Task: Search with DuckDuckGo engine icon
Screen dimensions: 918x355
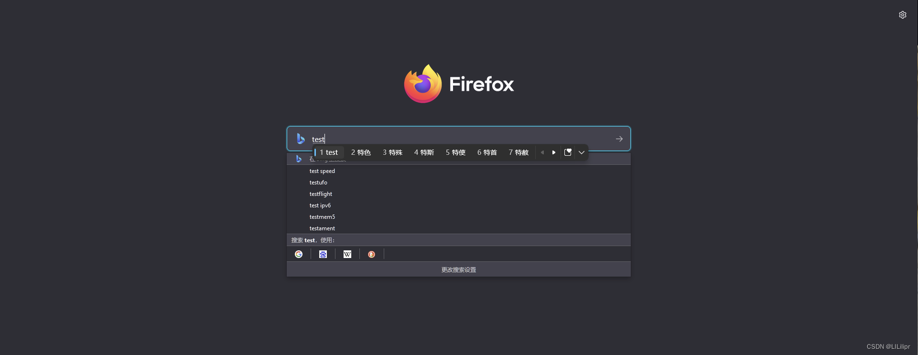Action: point(372,254)
